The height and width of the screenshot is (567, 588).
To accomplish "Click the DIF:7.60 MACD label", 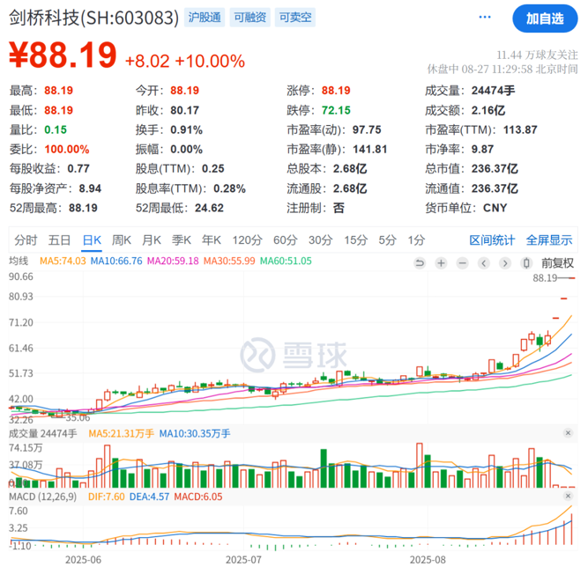I will point(106,497).
